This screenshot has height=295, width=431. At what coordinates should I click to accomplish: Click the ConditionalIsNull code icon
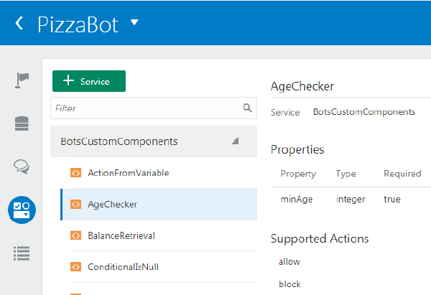pos(75,267)
